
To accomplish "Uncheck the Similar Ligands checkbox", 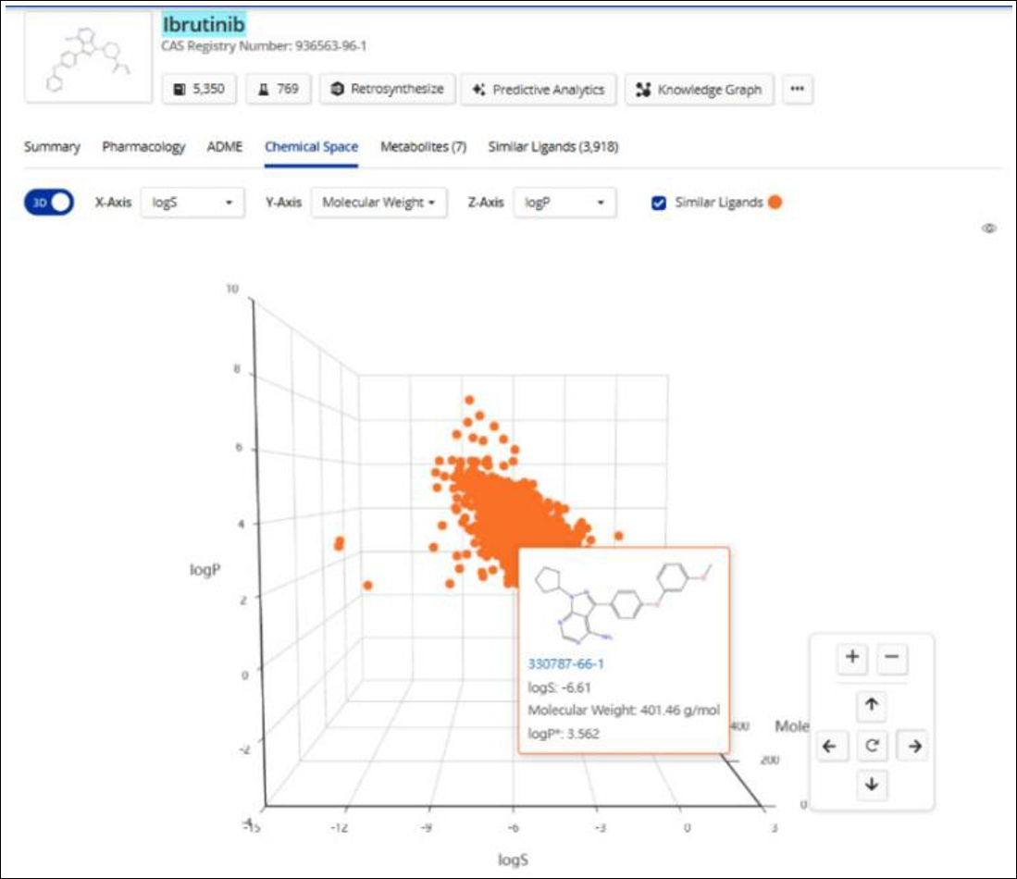I will (660, 203).
